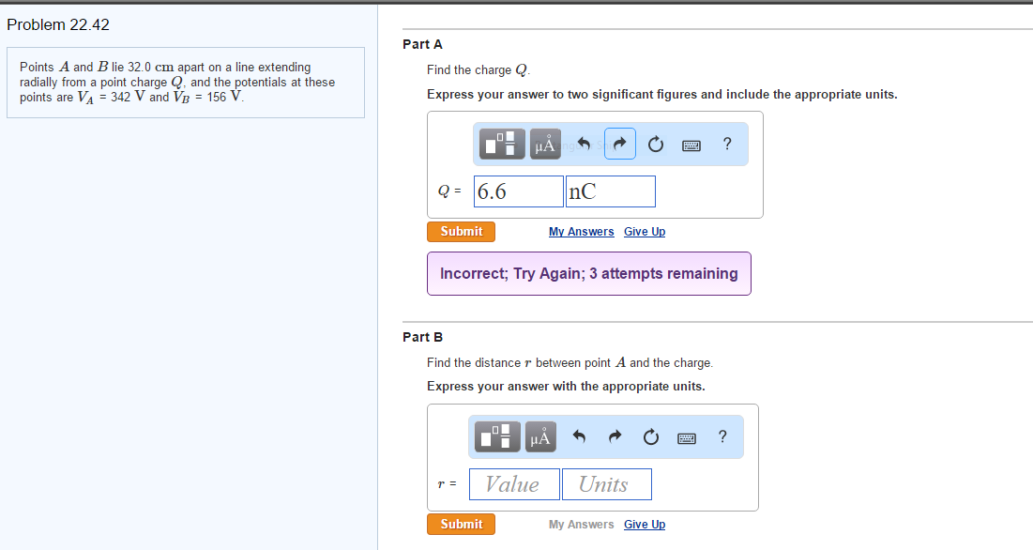Open My Answers for Part A
Image resolution: width=1033 pixels, height=550 pixels.
[x=581, y=231]
